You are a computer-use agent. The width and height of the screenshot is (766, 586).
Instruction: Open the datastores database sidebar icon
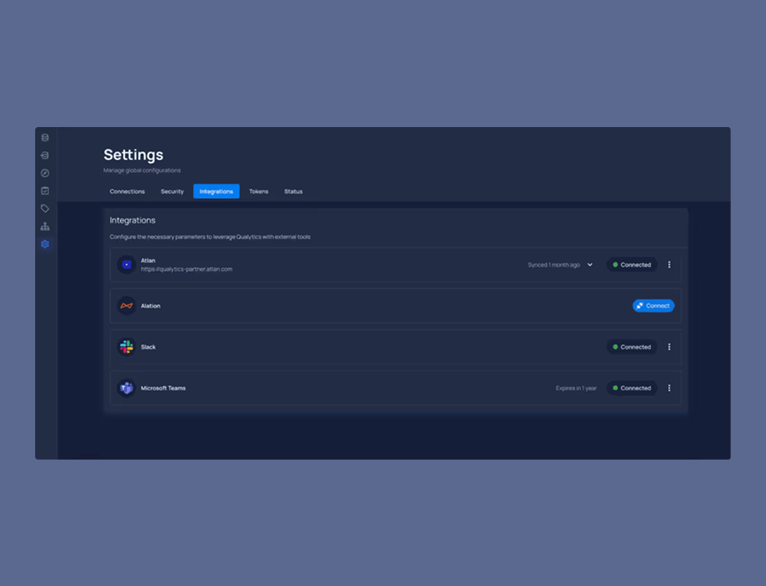coord(45,138)
